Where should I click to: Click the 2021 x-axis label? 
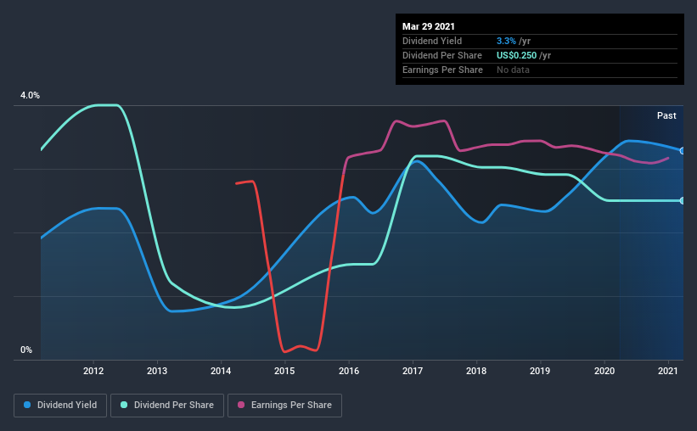click(667, 371)
